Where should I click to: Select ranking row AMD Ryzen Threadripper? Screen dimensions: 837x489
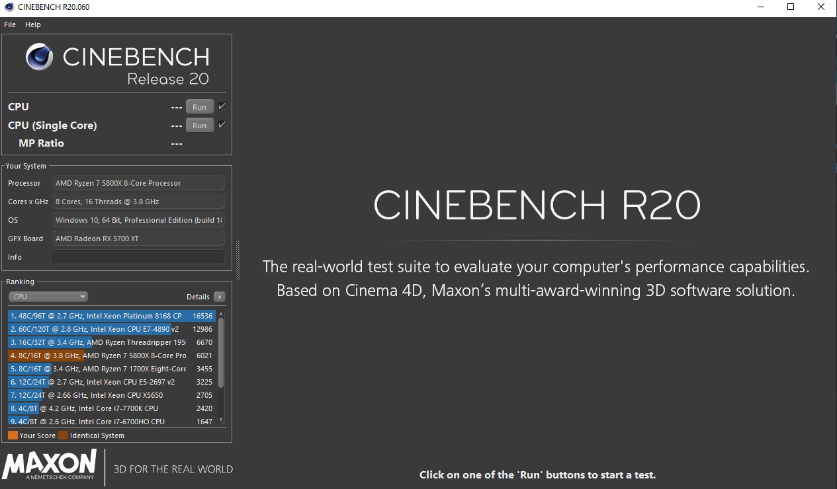112,342
